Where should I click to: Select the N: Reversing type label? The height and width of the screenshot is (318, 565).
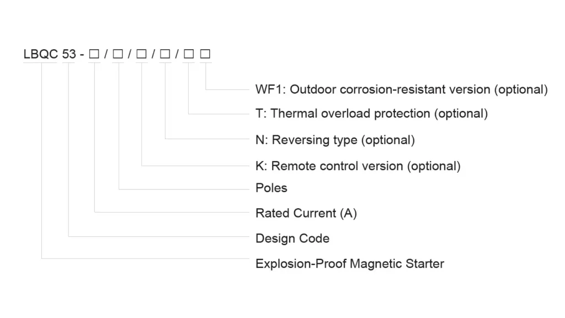tap(335, 140)
